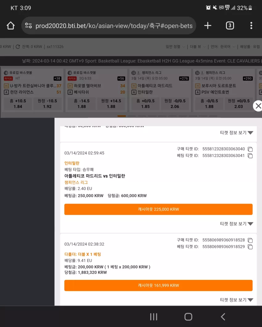The image size is (262, 327).
Task: Copy bet ticket ID 555806989360918529
Action: click(x=250, y=247)
